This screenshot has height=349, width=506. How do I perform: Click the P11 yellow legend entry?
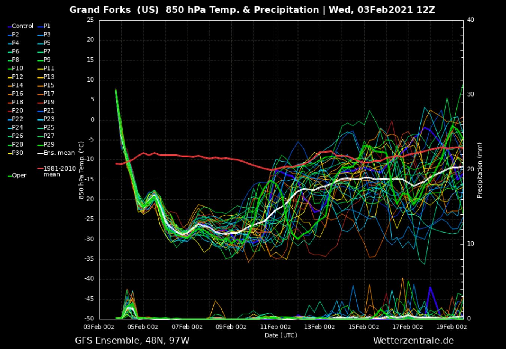(x=49, y=68)
